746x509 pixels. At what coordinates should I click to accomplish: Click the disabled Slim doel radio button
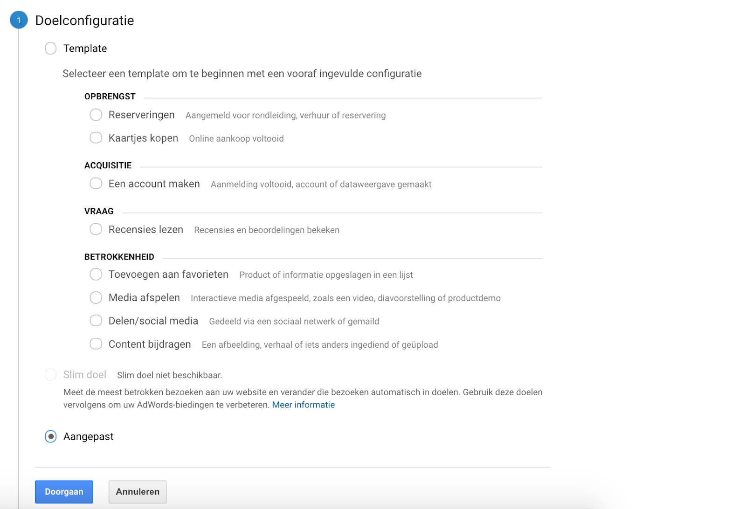pos(51,375)
